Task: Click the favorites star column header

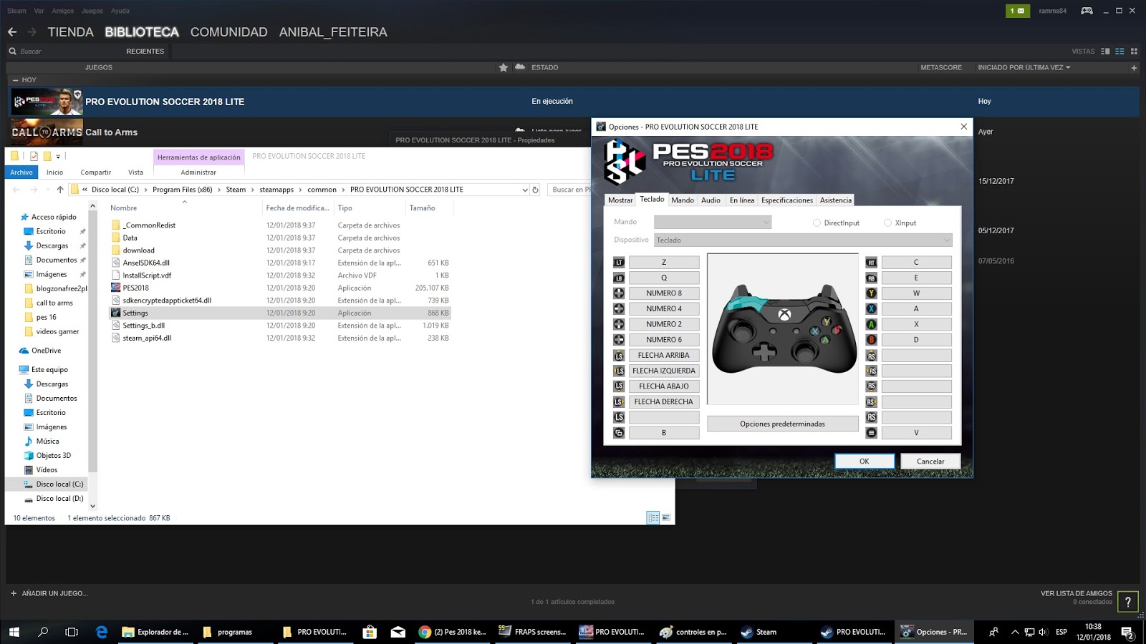Action: pos(504,67)
